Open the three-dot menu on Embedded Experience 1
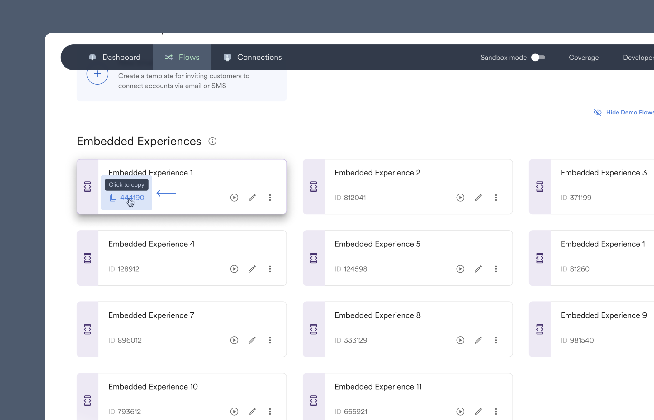654x420 pixels. 270,198
